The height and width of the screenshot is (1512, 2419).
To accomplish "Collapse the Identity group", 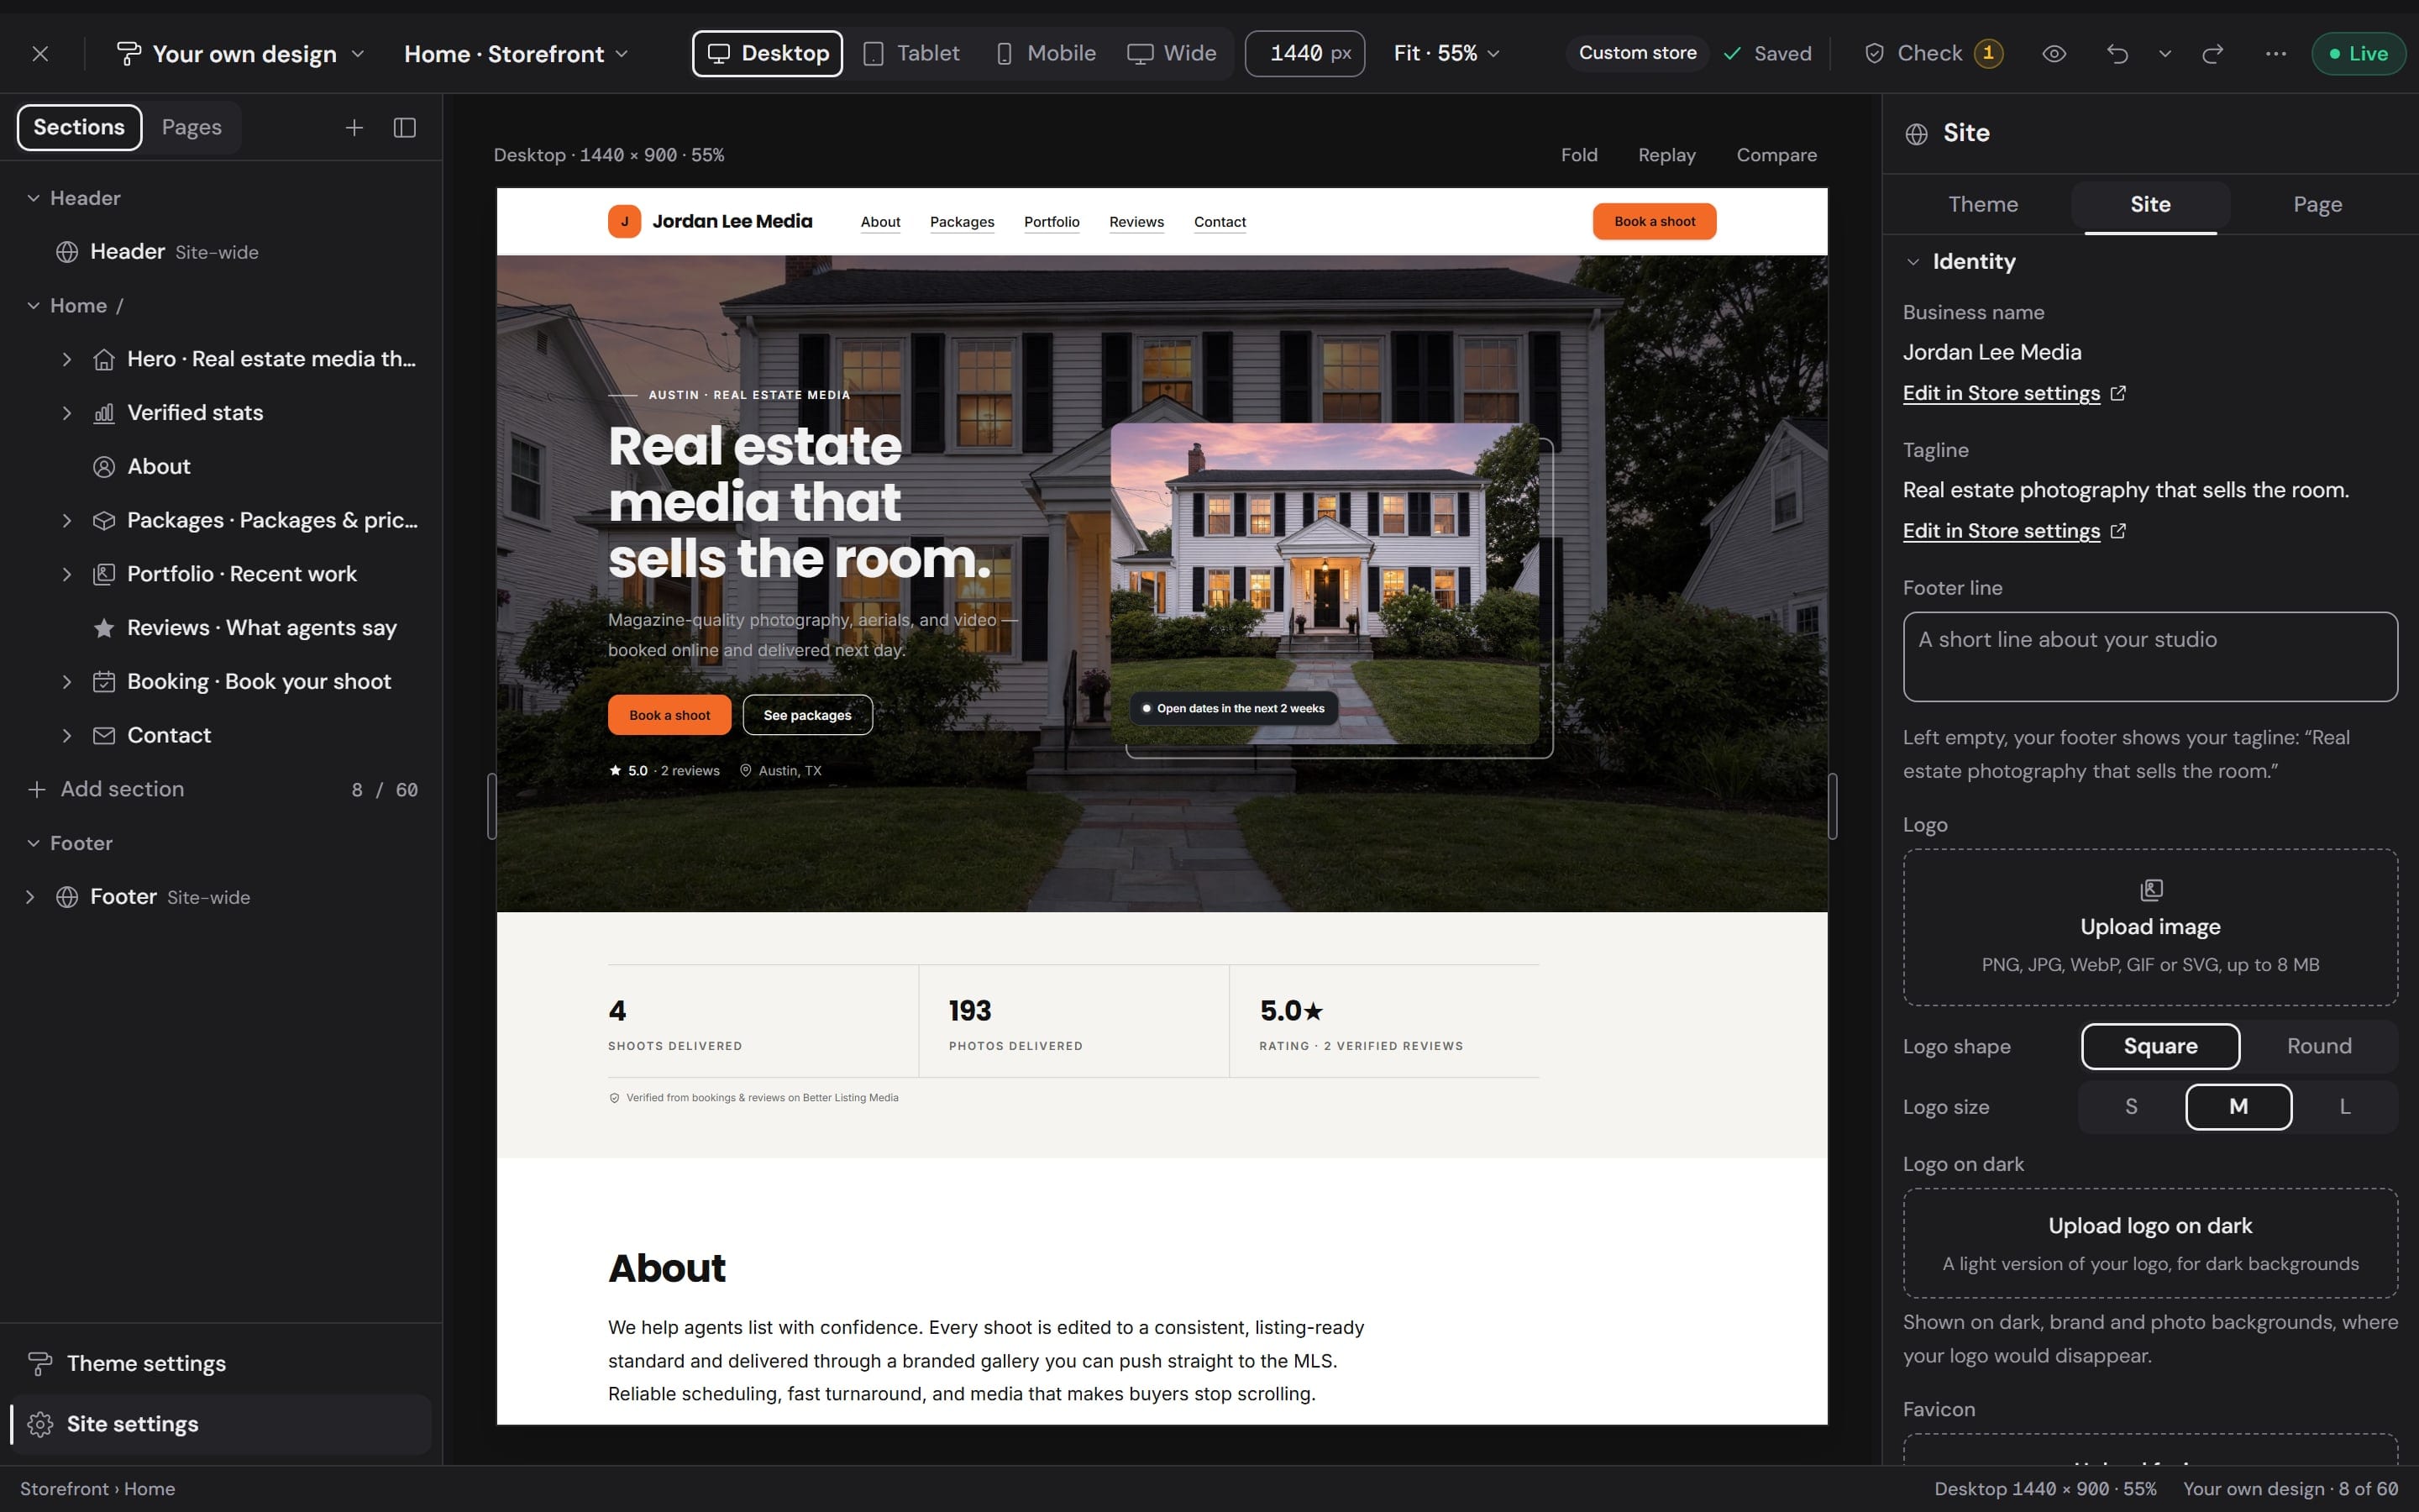I will coord(1913,262).
